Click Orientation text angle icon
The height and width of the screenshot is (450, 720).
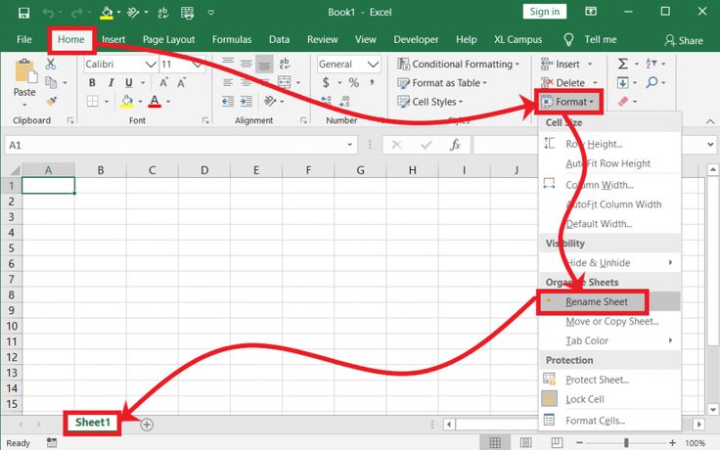[270, 101]
